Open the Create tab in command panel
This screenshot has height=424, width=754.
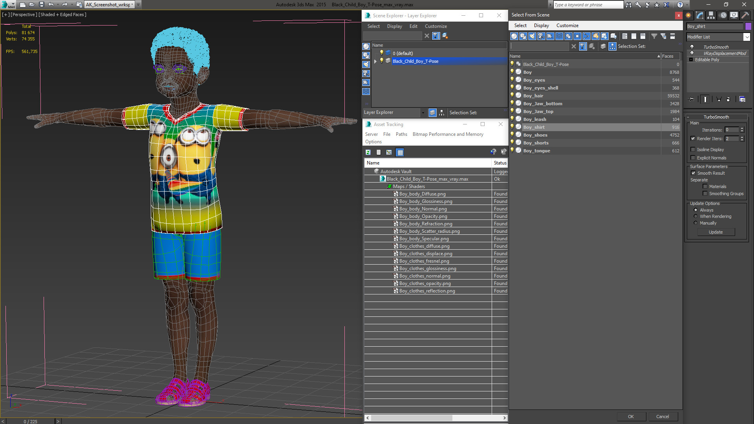pos(688,15)
